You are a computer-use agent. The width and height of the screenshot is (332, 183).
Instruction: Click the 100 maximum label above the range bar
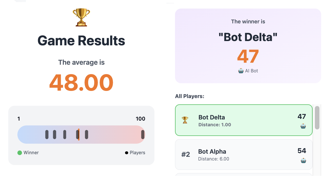point(140,119)
